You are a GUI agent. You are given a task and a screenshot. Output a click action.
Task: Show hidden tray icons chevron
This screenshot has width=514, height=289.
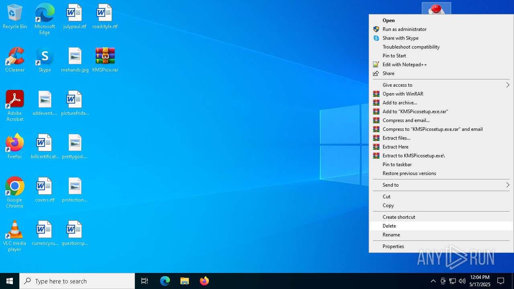(433, 281)
